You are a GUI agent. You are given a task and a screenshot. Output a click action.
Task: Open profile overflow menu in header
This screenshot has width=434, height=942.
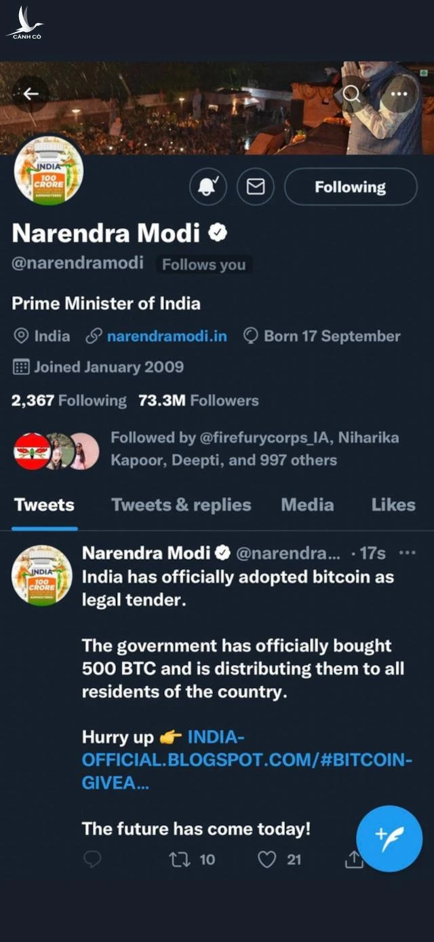(x=399, y=94)
